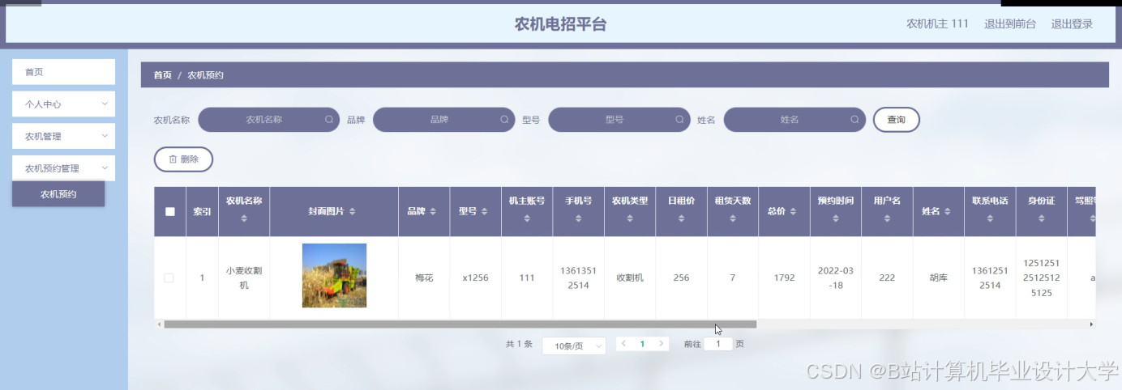
Task: Focus the 姓名 search input
Action: click(794, 119)
